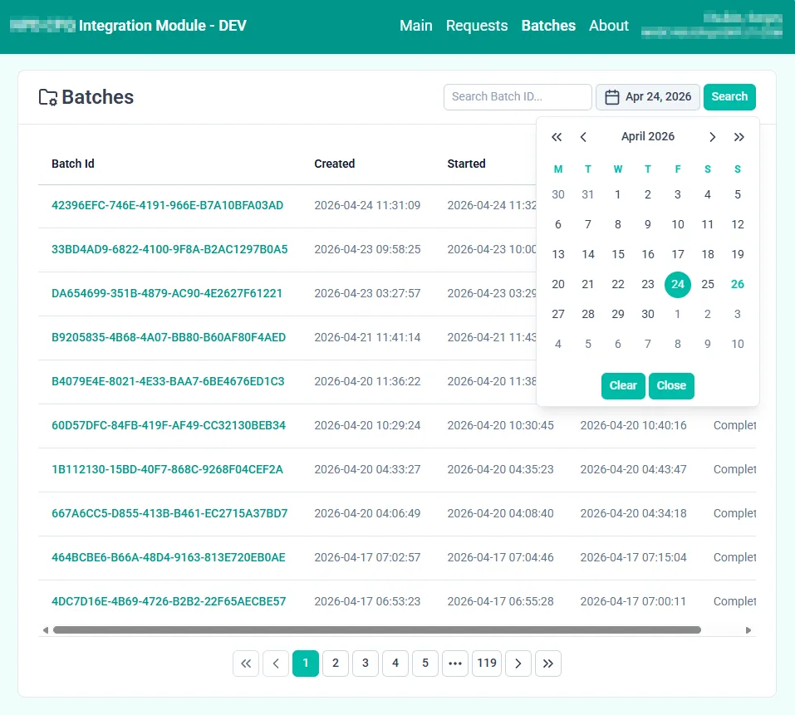Jump to first page of batches

(x=246, y=663)
